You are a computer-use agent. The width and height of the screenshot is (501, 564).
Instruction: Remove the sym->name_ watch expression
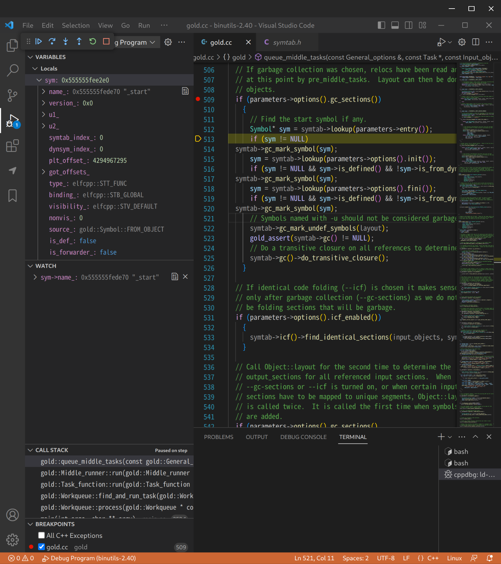(x=185, y=277)
